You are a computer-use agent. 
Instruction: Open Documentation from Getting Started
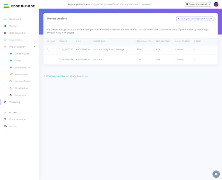(17, 119)
